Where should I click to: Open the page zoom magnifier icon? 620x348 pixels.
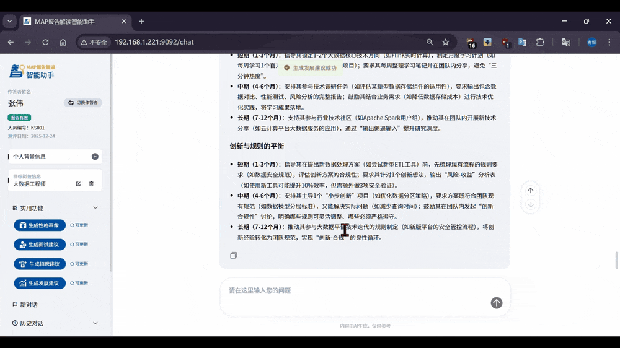430,42
